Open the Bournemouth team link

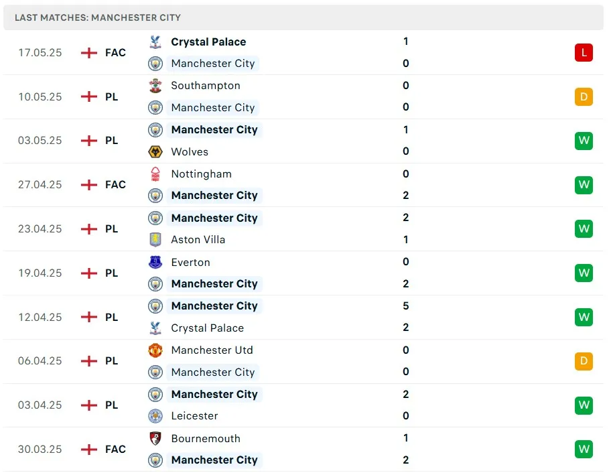[x=205, y=438]
